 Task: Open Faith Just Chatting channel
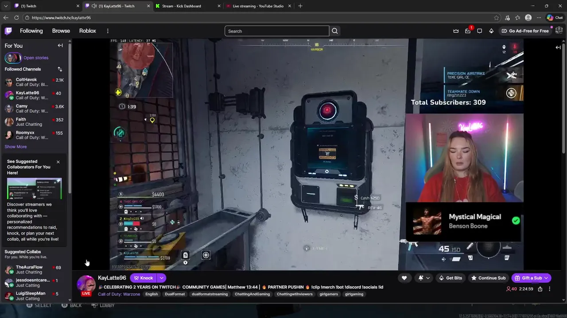pos(35,122)
